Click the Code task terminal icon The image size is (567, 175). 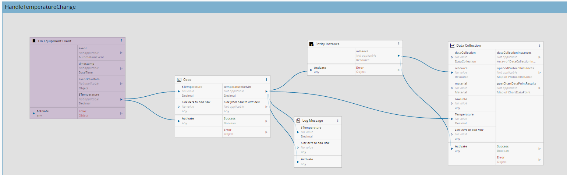click(x=179, y=79)
